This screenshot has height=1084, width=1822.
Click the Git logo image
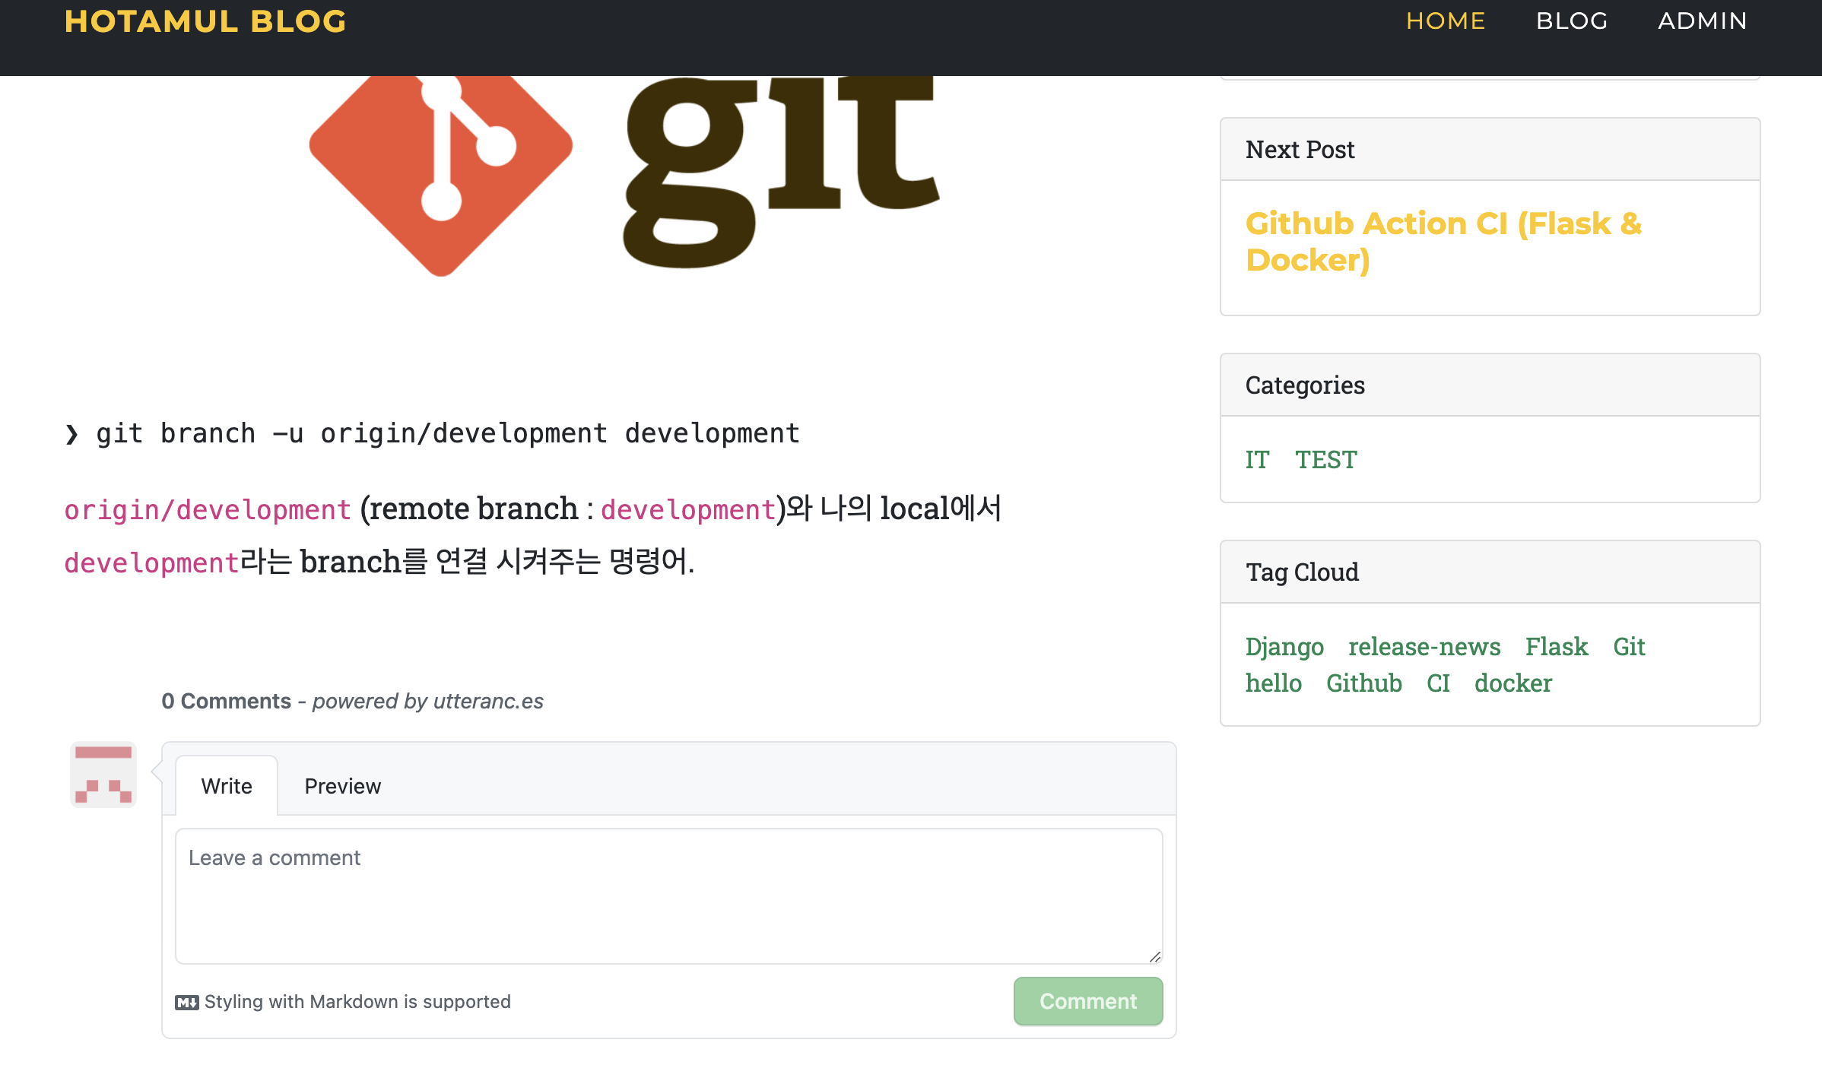pos(624,175)
